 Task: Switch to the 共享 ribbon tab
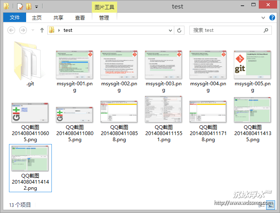click(x=58, y=18)
